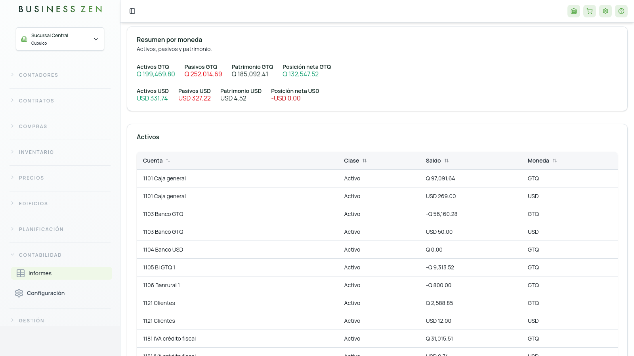This screenshot has width=634, height=356.
Task: Expand the Compras sidebar section
Action: [60, 126]
